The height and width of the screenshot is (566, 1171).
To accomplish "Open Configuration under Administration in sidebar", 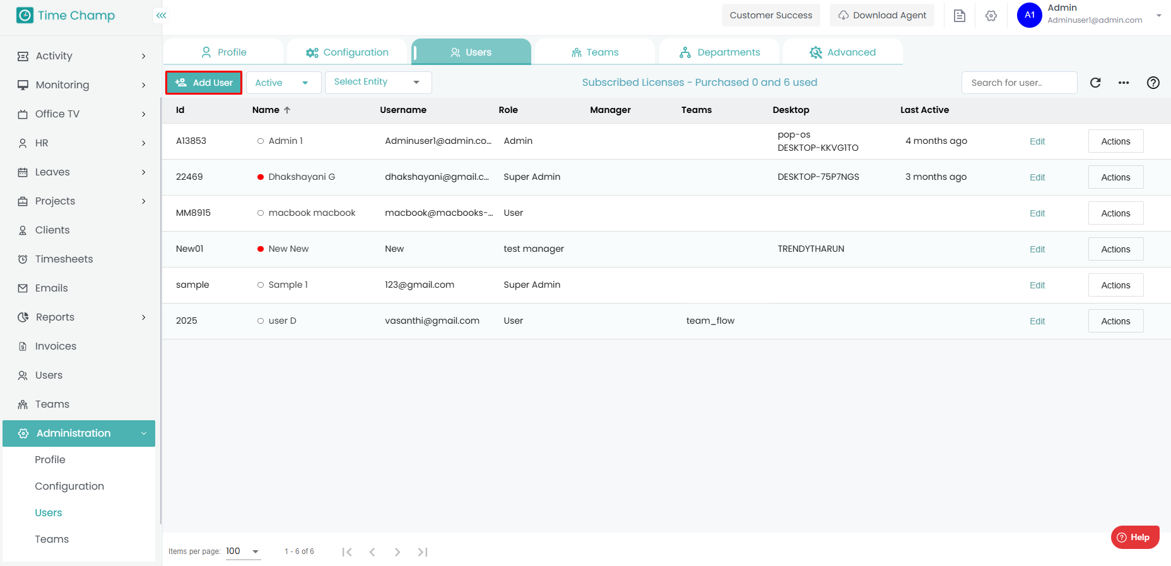I will (69, 486).
